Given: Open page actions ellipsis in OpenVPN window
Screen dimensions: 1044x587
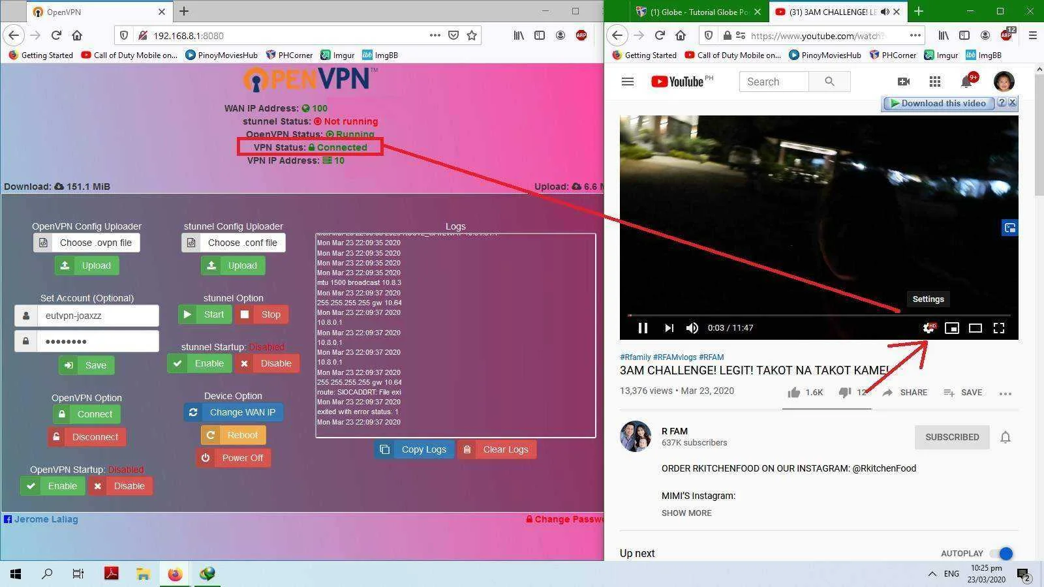Looking at the screenshot, I should point(435,35).
